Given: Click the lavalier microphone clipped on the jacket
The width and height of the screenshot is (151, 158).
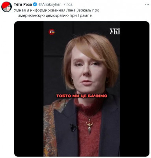Looking at the screenshot, I should tap(73, 128).
